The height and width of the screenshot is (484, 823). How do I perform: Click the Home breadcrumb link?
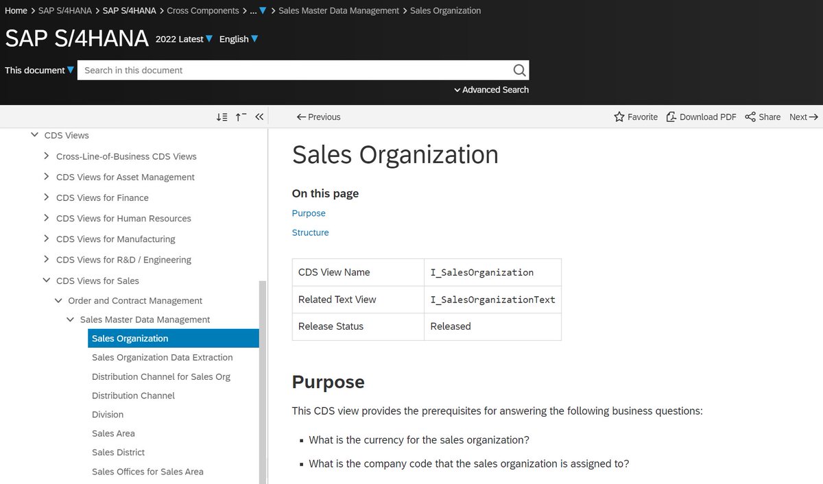click(16, 10)
